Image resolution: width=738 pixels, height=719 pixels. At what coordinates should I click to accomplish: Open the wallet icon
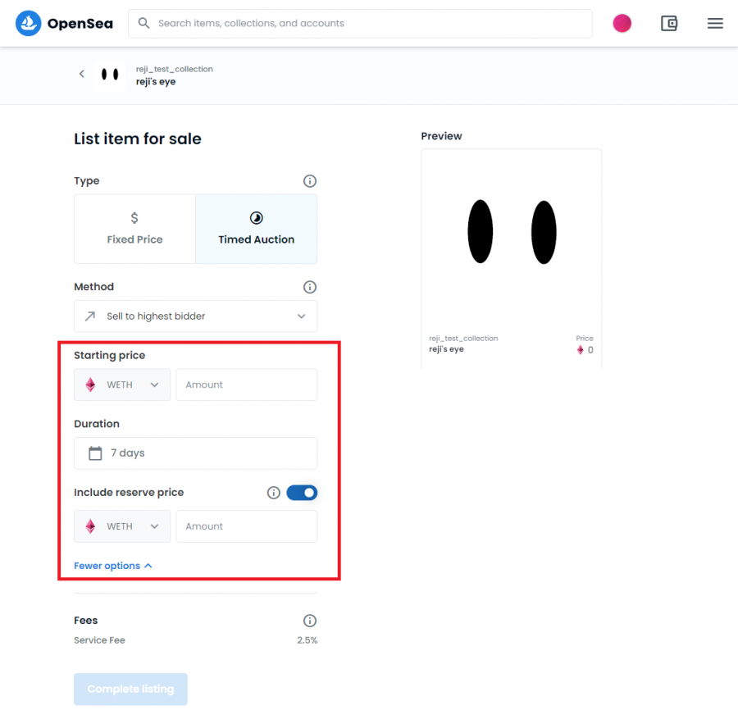(x=669, y=23)
